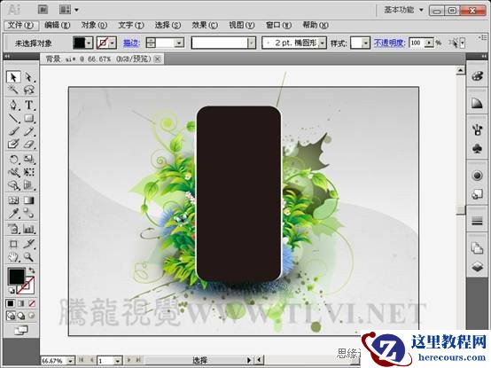
Task: Select the Line Segment tool
Action: click(x=13, y=118)
